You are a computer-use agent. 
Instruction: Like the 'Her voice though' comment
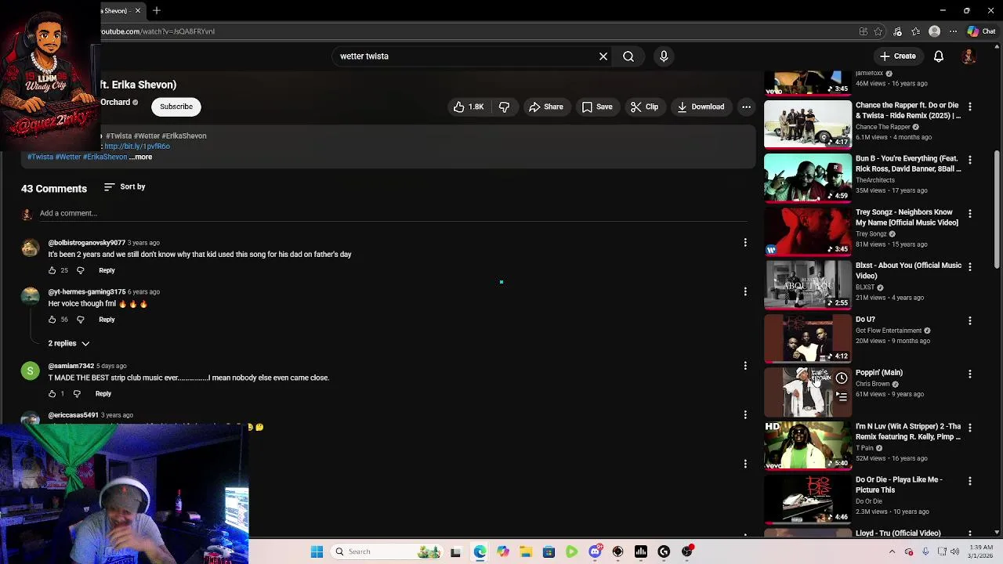[x=53, y=320]
